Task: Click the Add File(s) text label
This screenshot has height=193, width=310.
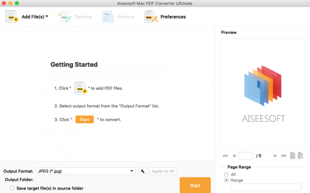Action: [x=33, y=17]
